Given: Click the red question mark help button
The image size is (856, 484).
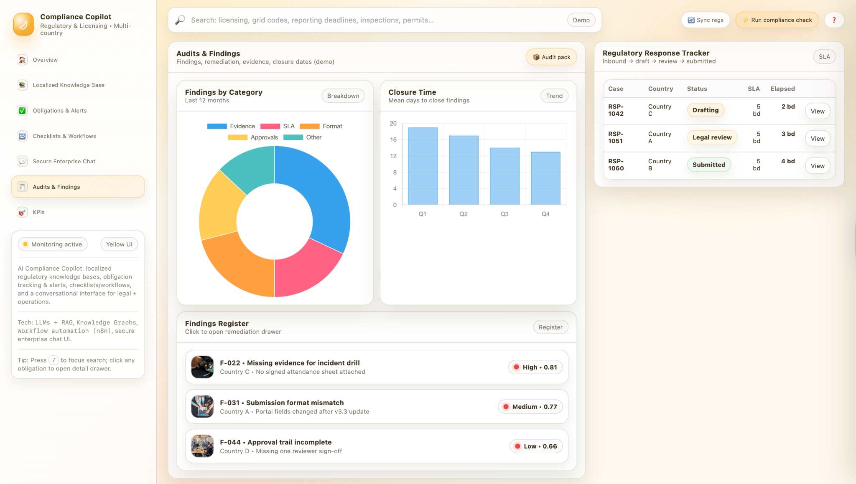Looking at the screenshot, I should [x=834, y=20].
